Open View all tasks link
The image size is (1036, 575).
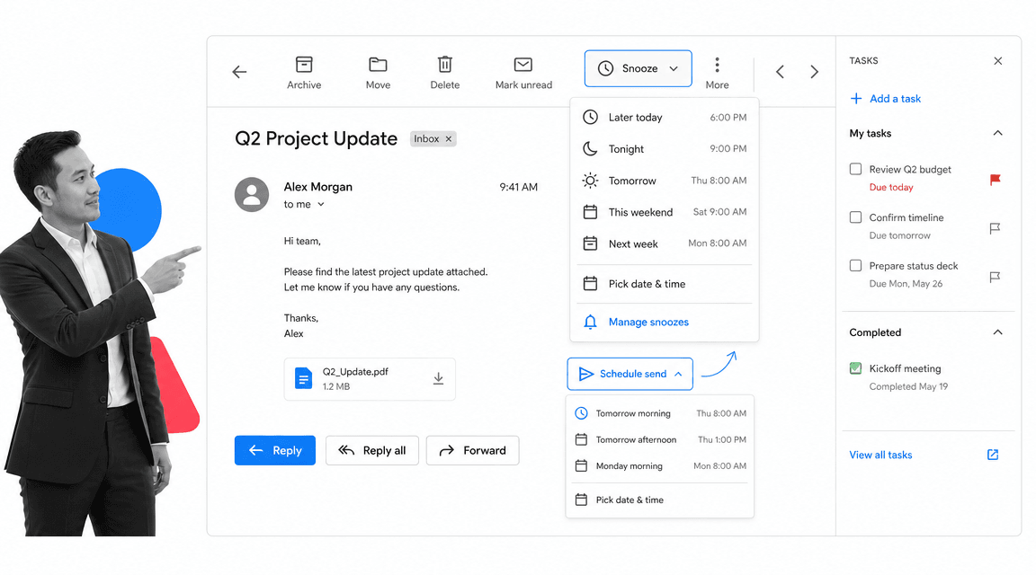880,455
